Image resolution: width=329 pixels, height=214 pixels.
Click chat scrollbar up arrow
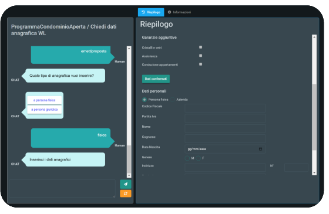pyautogui.click(x=129, y=48)
